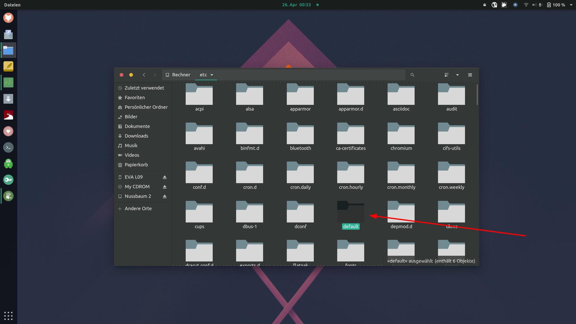Open view options dropdown arrow
This screenshot has height=324, width=576.
(x=457, y=75)
